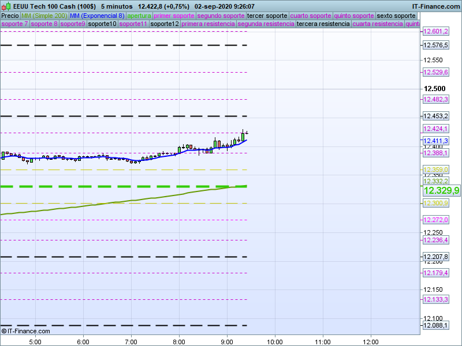Click the green 12.329,9 price tag
The height and width of the screenshot is (346, 462).
pyautogui.click(x=441, y=191)
